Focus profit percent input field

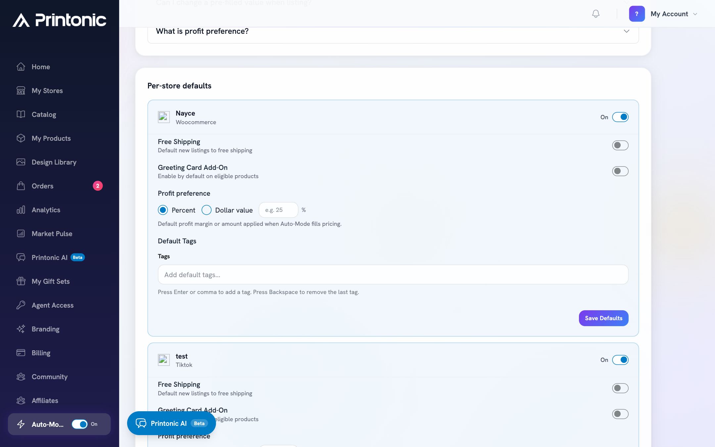pos(278,210)
